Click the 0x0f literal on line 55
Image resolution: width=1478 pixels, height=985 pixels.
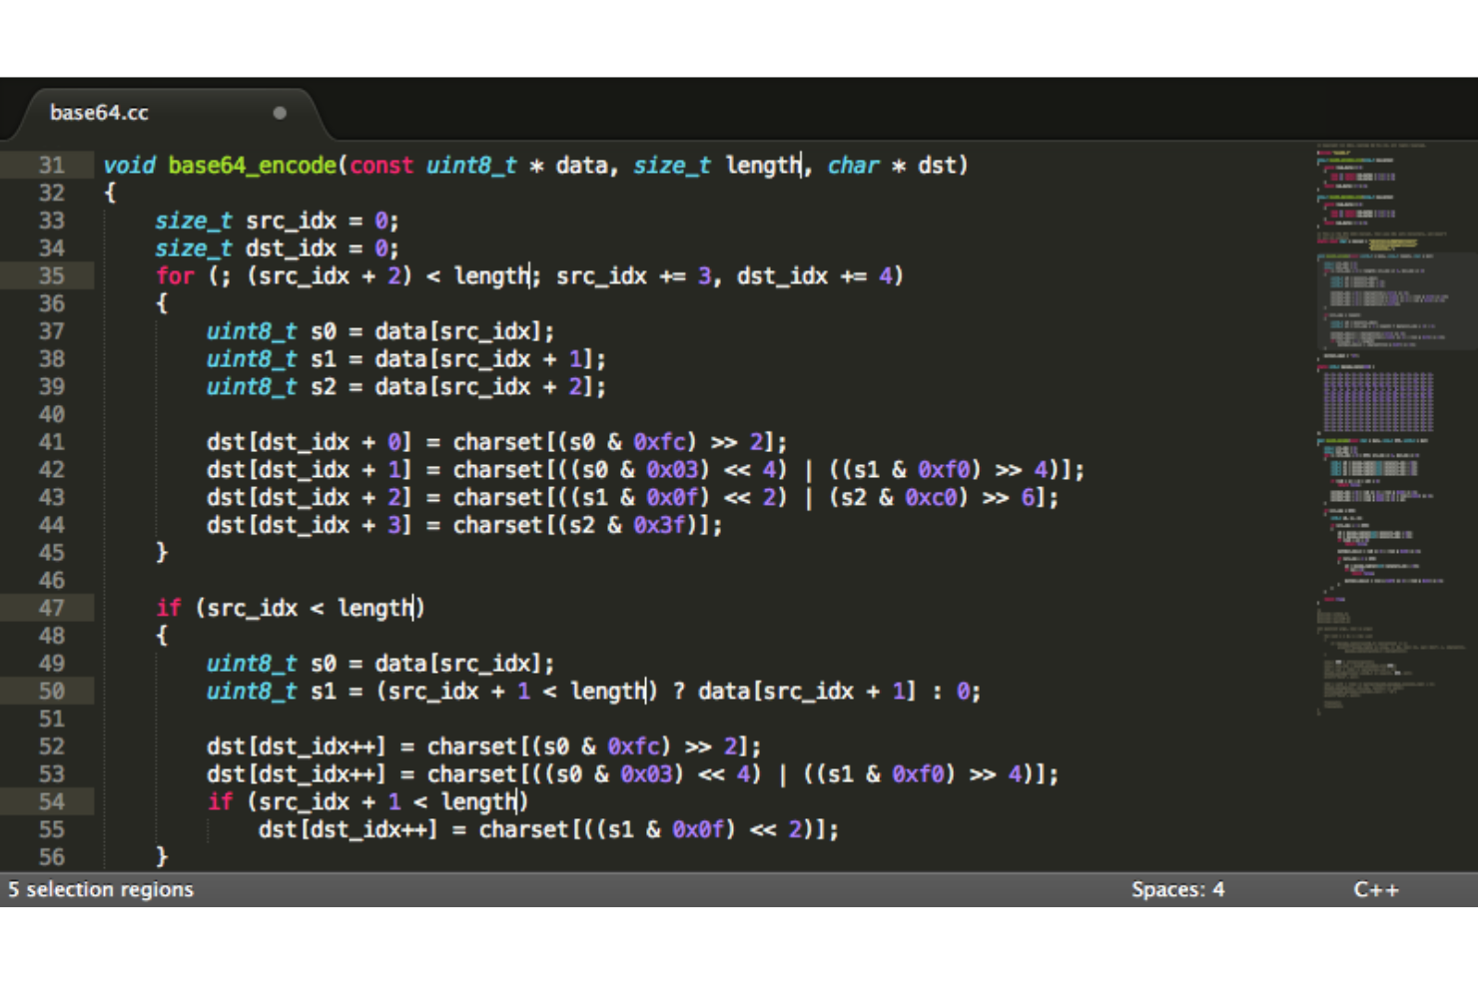[x=698, y=829]
